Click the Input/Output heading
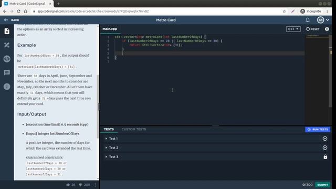 (x=31, y=114)
